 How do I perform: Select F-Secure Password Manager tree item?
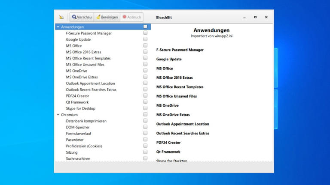coord(89,33)
